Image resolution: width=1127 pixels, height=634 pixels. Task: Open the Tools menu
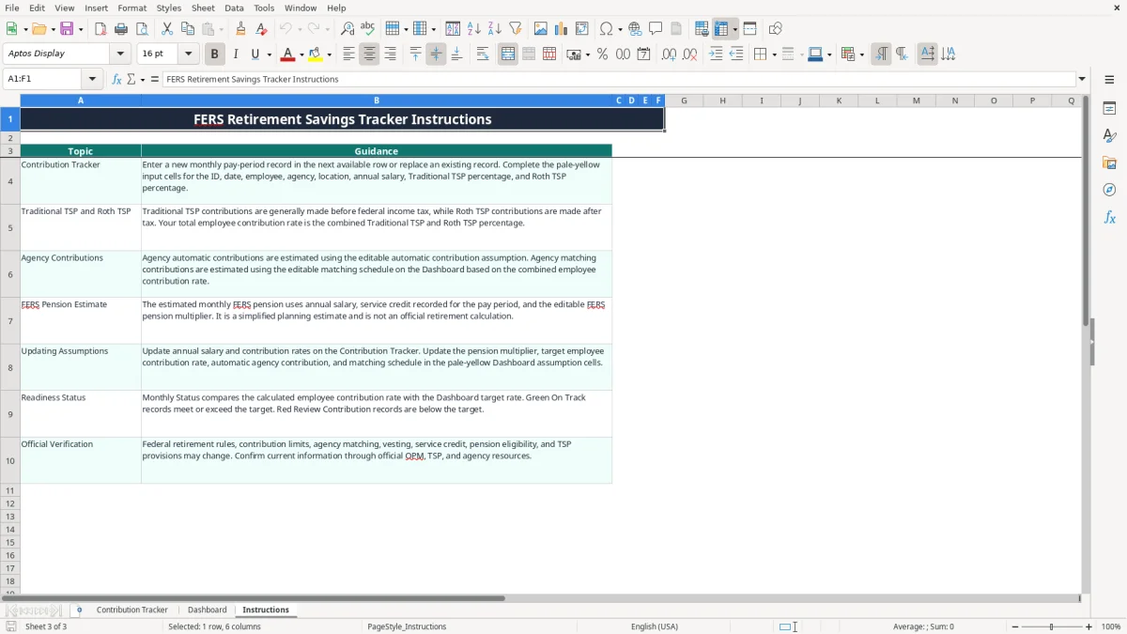264,8
